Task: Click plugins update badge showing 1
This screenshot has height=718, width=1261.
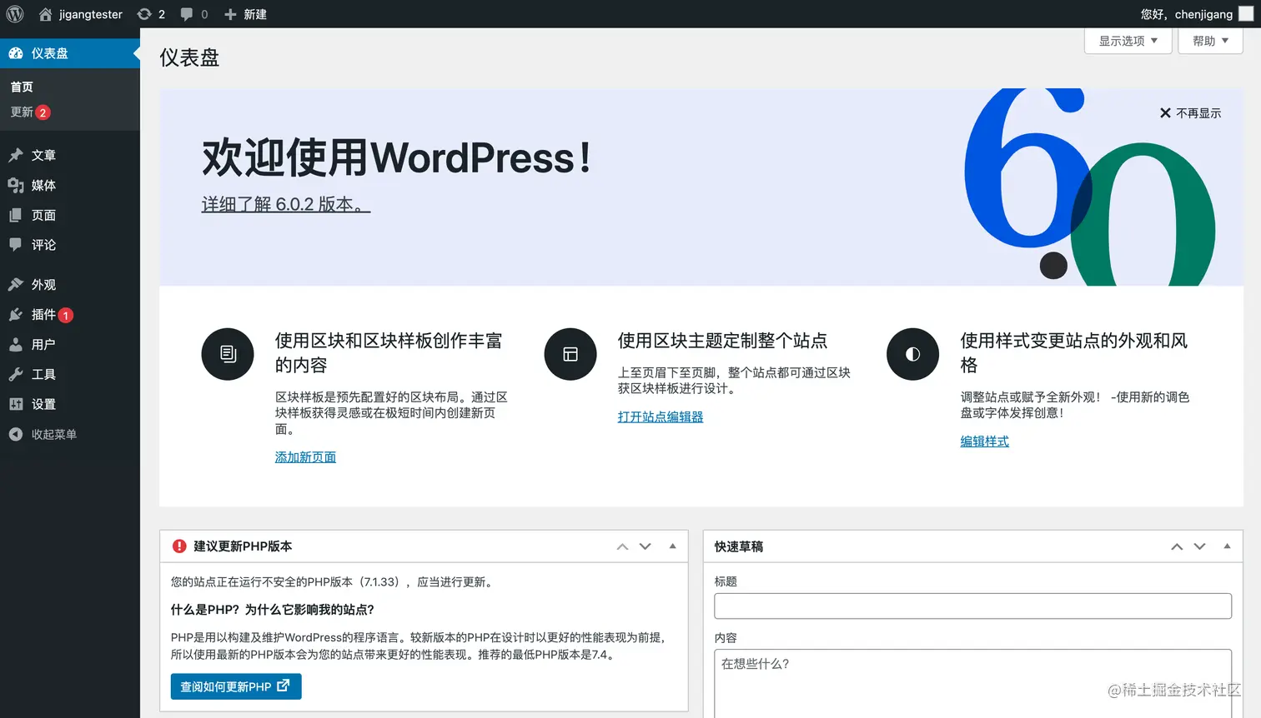Action: tap(66, 316)
